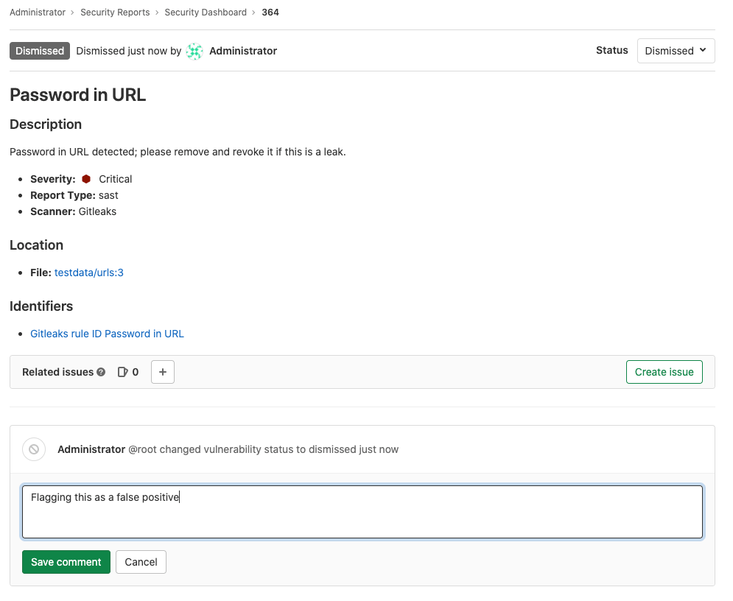The height and width of the screenshot is (601, 733).
Task: Focus the comment text box with the false positive note
Action: point(362,511)
